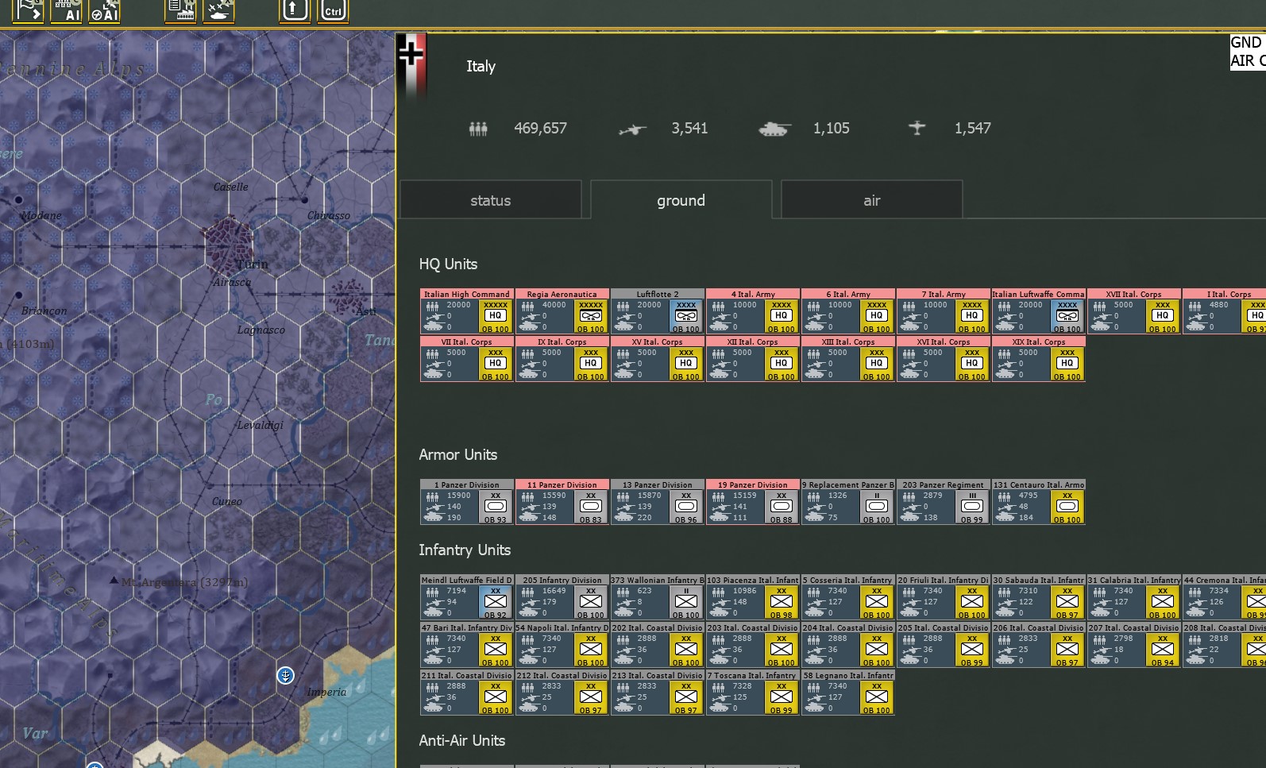
Task: Open the factory production list toolbar icon
Action: point(180,10)
